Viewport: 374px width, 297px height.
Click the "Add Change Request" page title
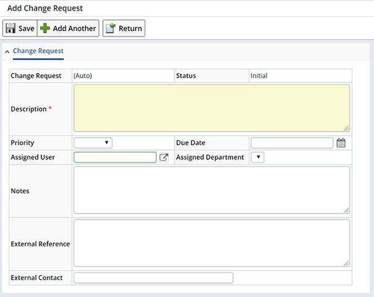45,8
